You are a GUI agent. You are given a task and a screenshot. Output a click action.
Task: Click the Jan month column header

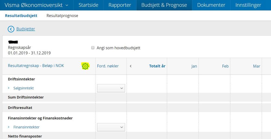coord(194,66)
